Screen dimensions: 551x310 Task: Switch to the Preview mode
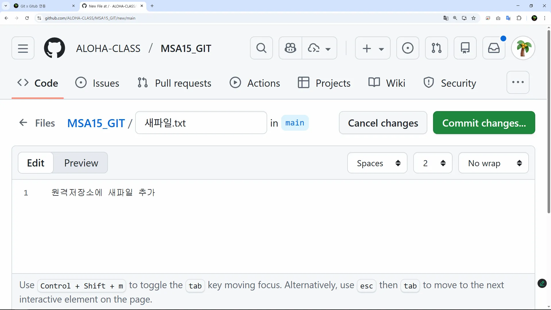[81, 163]
